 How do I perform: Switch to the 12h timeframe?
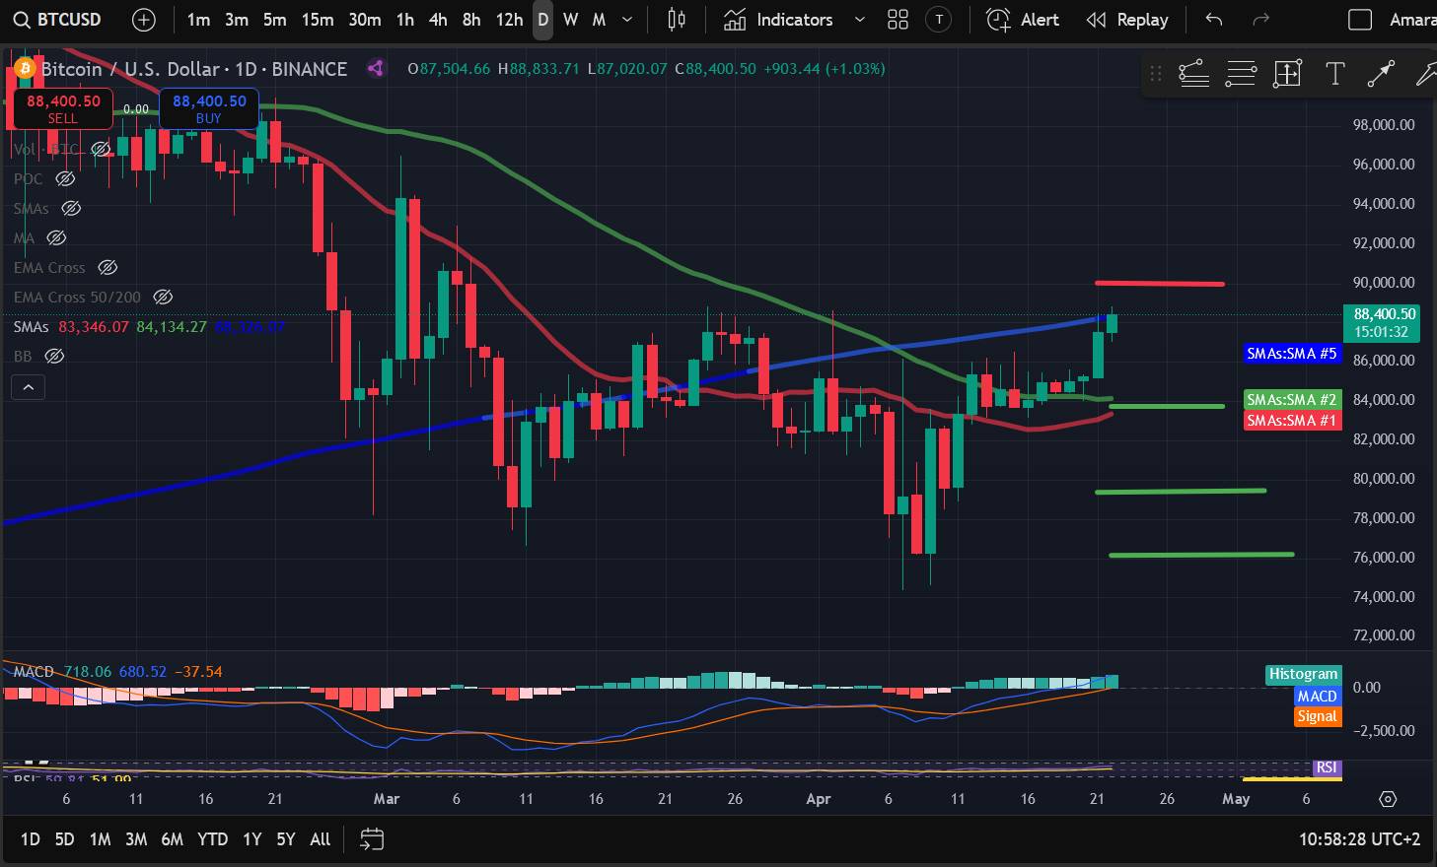[x=509, y=20]
